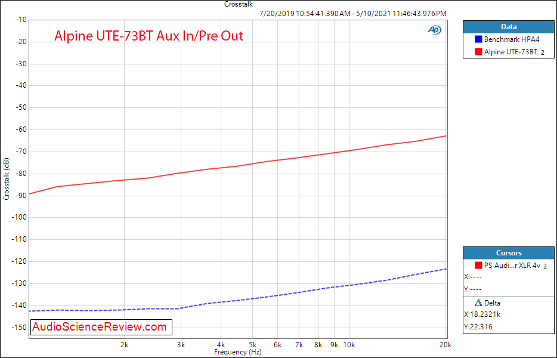This screenshot has width=557, height=358.
Task: Click the empty cursor X:---- readout
Action: click(x=473, y=277)
